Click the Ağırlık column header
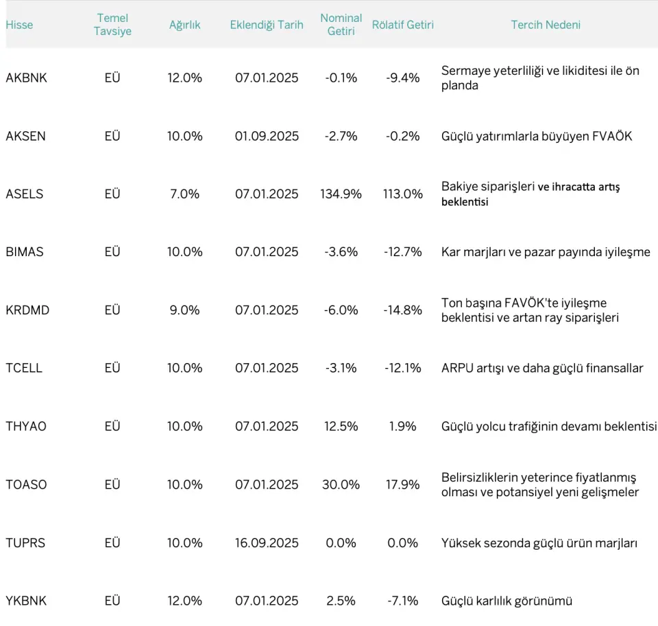This screenshot has width=658, height=626. coord(184,25)
